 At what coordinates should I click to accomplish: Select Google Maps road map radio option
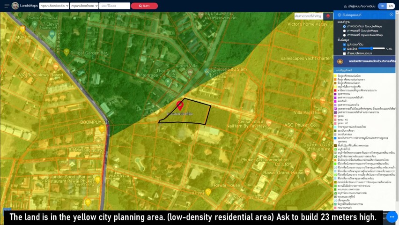344,31
